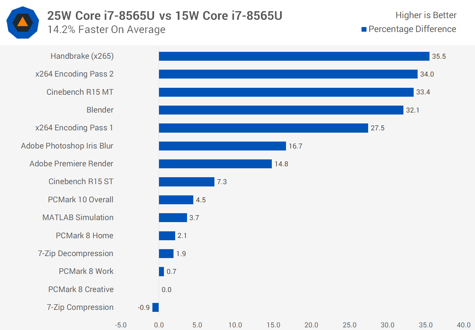This screenshot has width=475, height=330.
Task: Click the Cinebench R15 MT bar
Action: [286, 92]
